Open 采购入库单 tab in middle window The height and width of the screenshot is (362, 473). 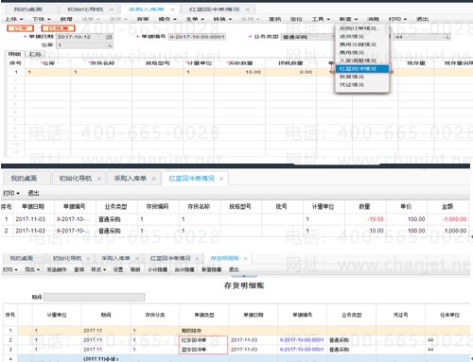(x=131, y=179)
